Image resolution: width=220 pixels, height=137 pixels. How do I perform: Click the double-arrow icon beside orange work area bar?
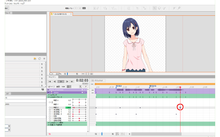point(92,84)
